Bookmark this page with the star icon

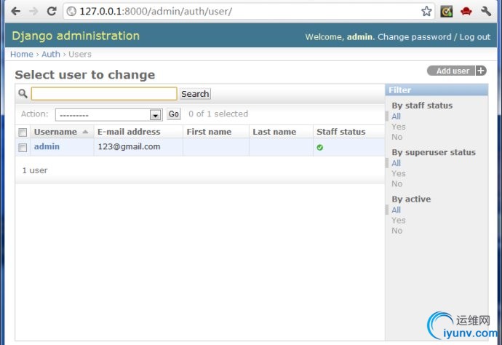click(426, 11)
